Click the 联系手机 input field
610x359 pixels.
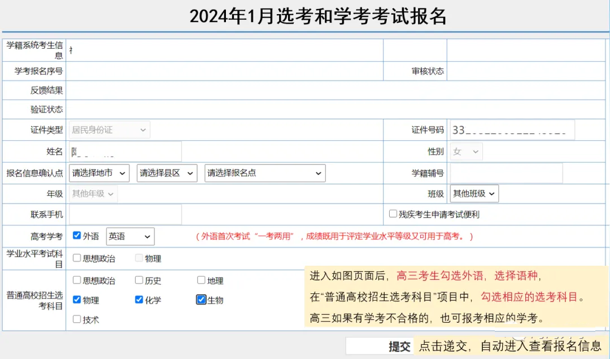[125, 215]
